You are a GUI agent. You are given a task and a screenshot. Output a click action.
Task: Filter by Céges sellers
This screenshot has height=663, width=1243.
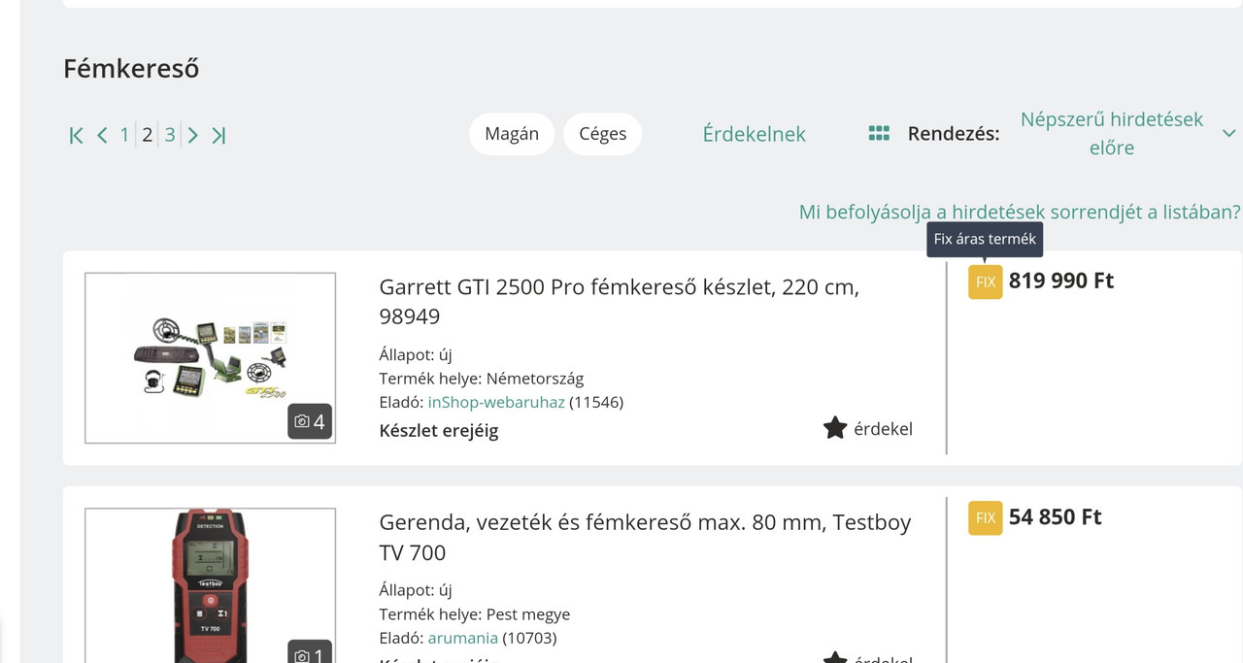603,134
